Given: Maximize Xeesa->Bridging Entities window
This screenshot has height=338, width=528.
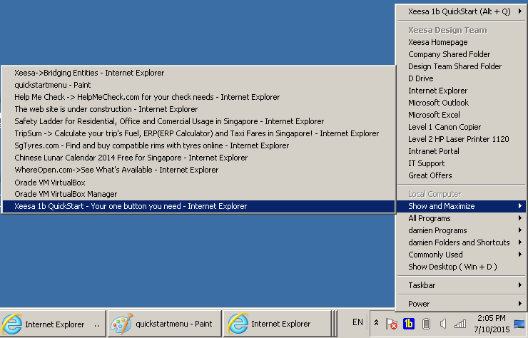Looking at the screenshot, I should (198, 73).
